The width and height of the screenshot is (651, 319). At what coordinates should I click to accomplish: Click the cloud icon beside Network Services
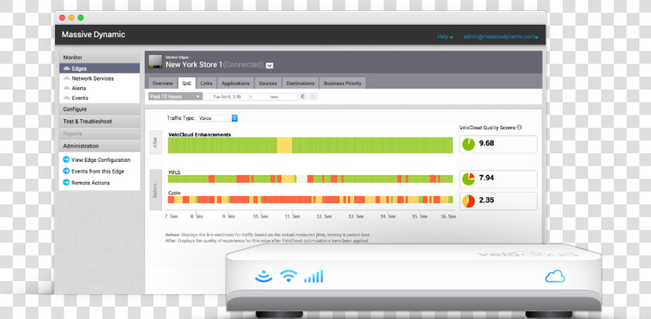67,78
